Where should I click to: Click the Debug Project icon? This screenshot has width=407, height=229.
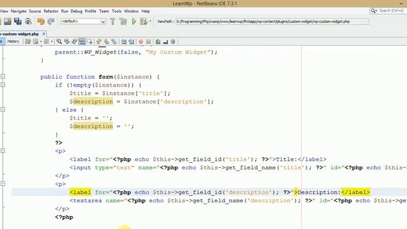coord(143,21)
